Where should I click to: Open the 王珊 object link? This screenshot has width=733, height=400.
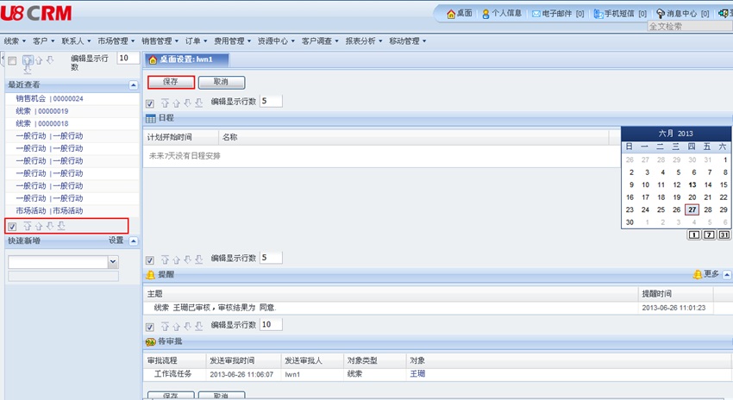(417, 374)
